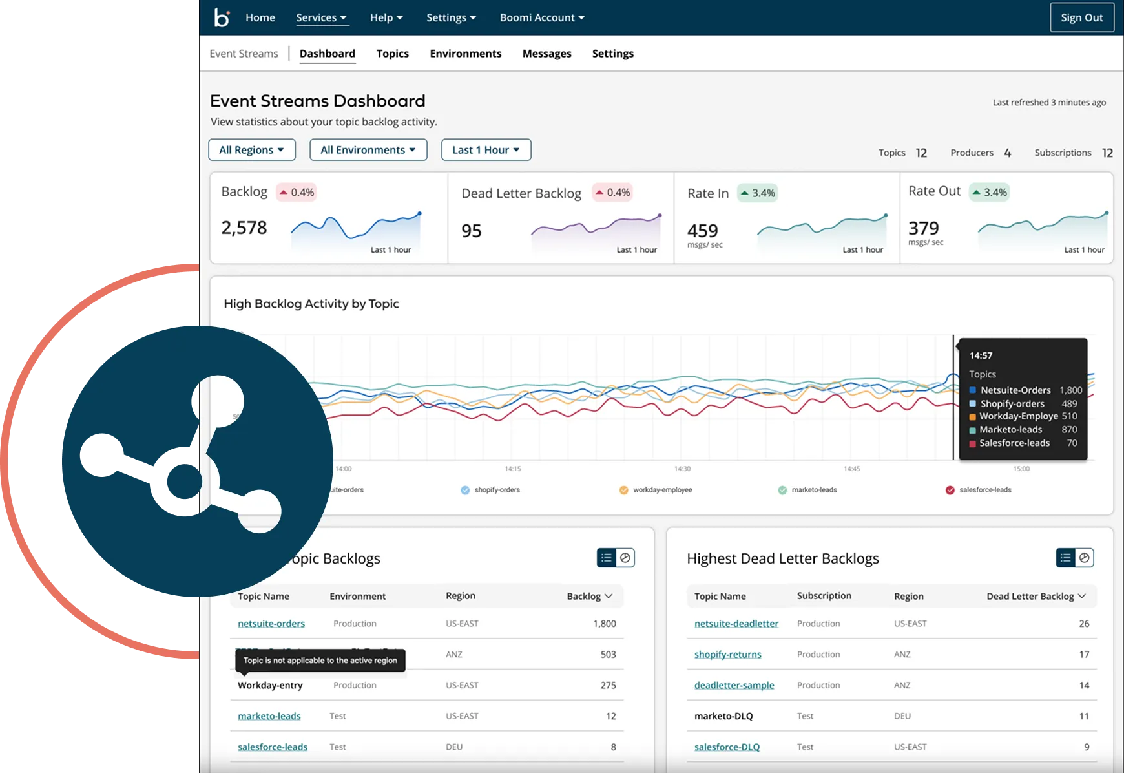Click the Event Streams breadcrumb label
This screenshot has height=773, width=1124.
pyautogui.click(x=244, y=54)
